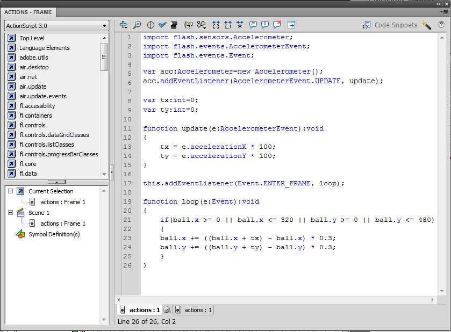Click the Collapse between braces icon
Image resolution: width=451 pixels, height=332 pixels.
coord(216,25)
